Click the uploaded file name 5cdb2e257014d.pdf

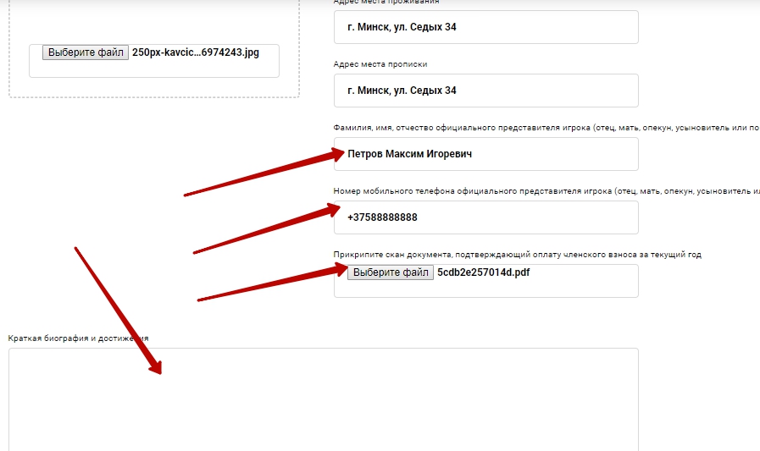click(x=483, y=272)
